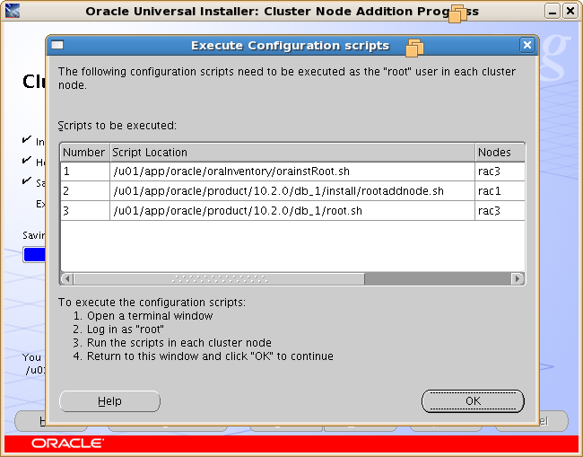Close the Execute Configuration scripts dialog
Image resolution: width=583 pixels, height=457 pixels.
(x=527, y=45)
